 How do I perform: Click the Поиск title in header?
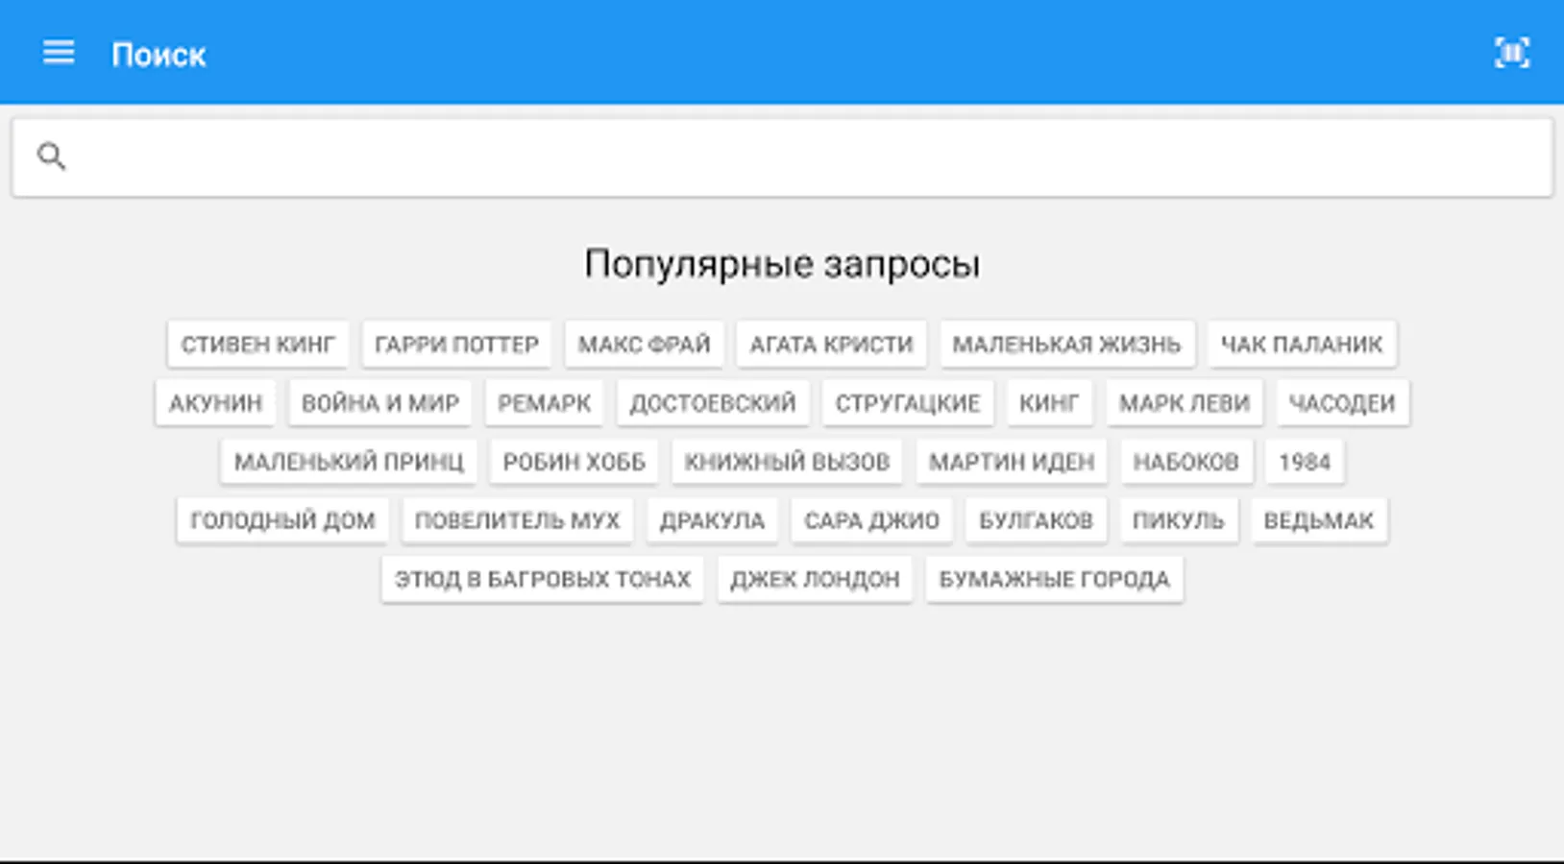[159, 55]
